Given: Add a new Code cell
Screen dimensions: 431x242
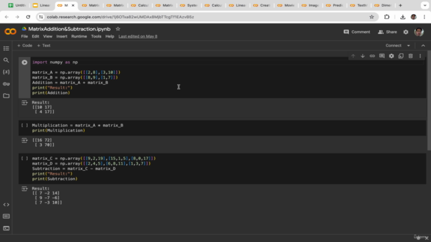Looking at the screenshot, I should click(25, 46).
